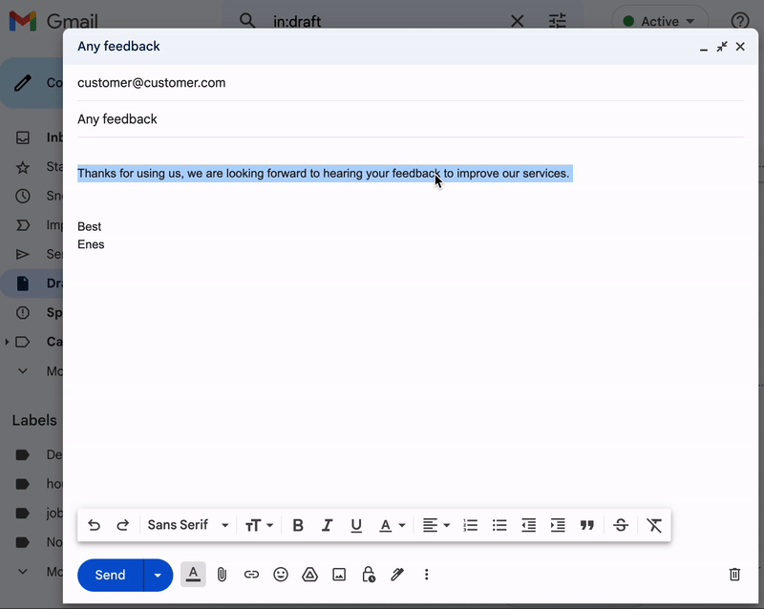Insert an emoji

(x=281, y=575)
